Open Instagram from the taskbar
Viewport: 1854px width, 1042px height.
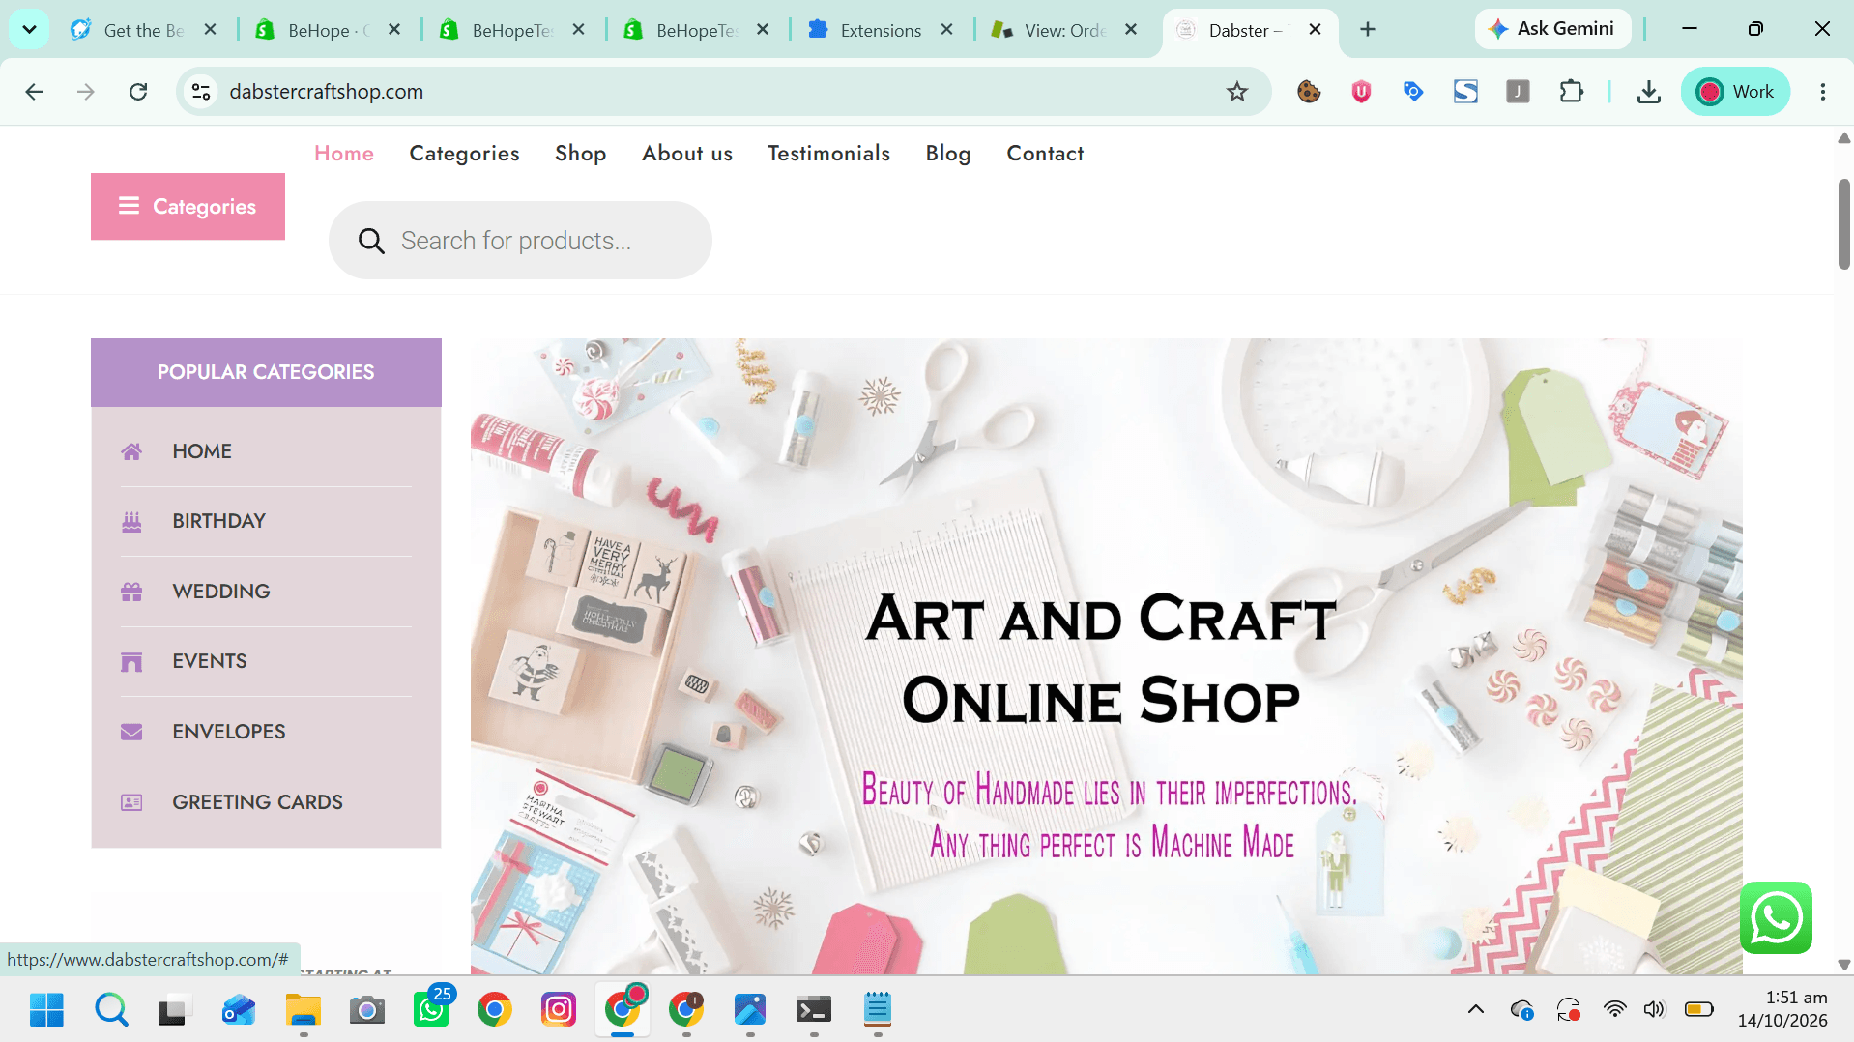tap(558, 1010)
